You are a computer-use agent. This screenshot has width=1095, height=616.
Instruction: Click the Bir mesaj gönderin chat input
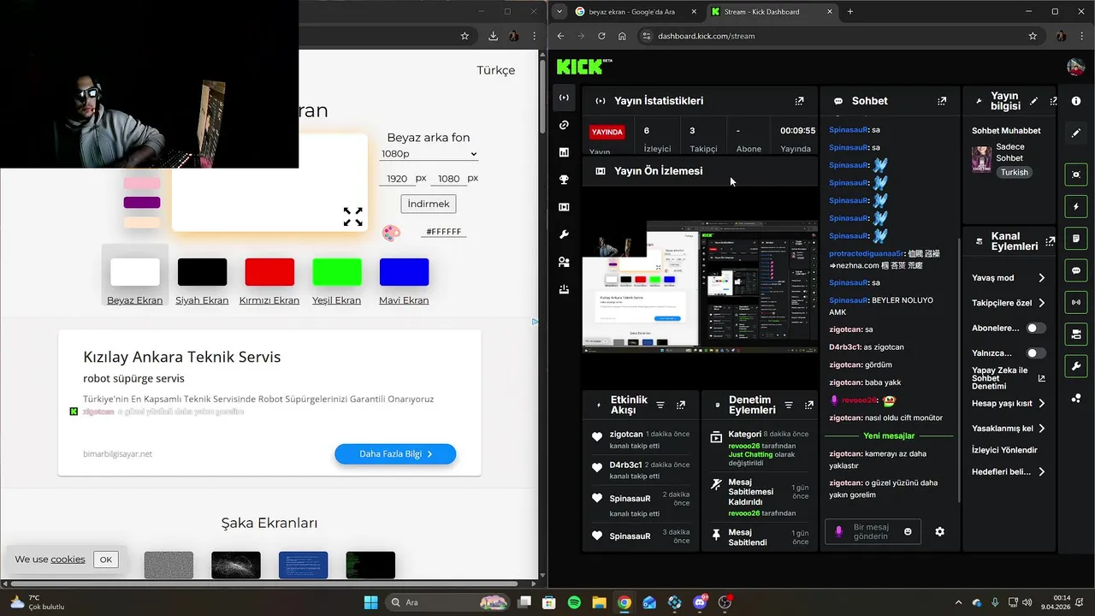click(873, 531)
